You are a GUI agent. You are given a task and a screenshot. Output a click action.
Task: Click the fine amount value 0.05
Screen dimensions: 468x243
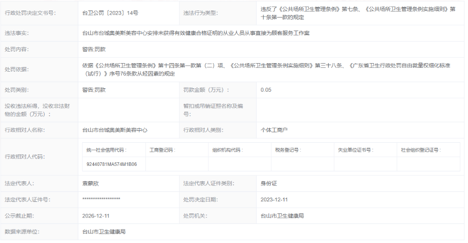click(x=266, y=90)
